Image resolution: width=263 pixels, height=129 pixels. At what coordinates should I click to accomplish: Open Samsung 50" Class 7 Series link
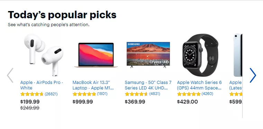pyautogui.click(x=148, y=85)
